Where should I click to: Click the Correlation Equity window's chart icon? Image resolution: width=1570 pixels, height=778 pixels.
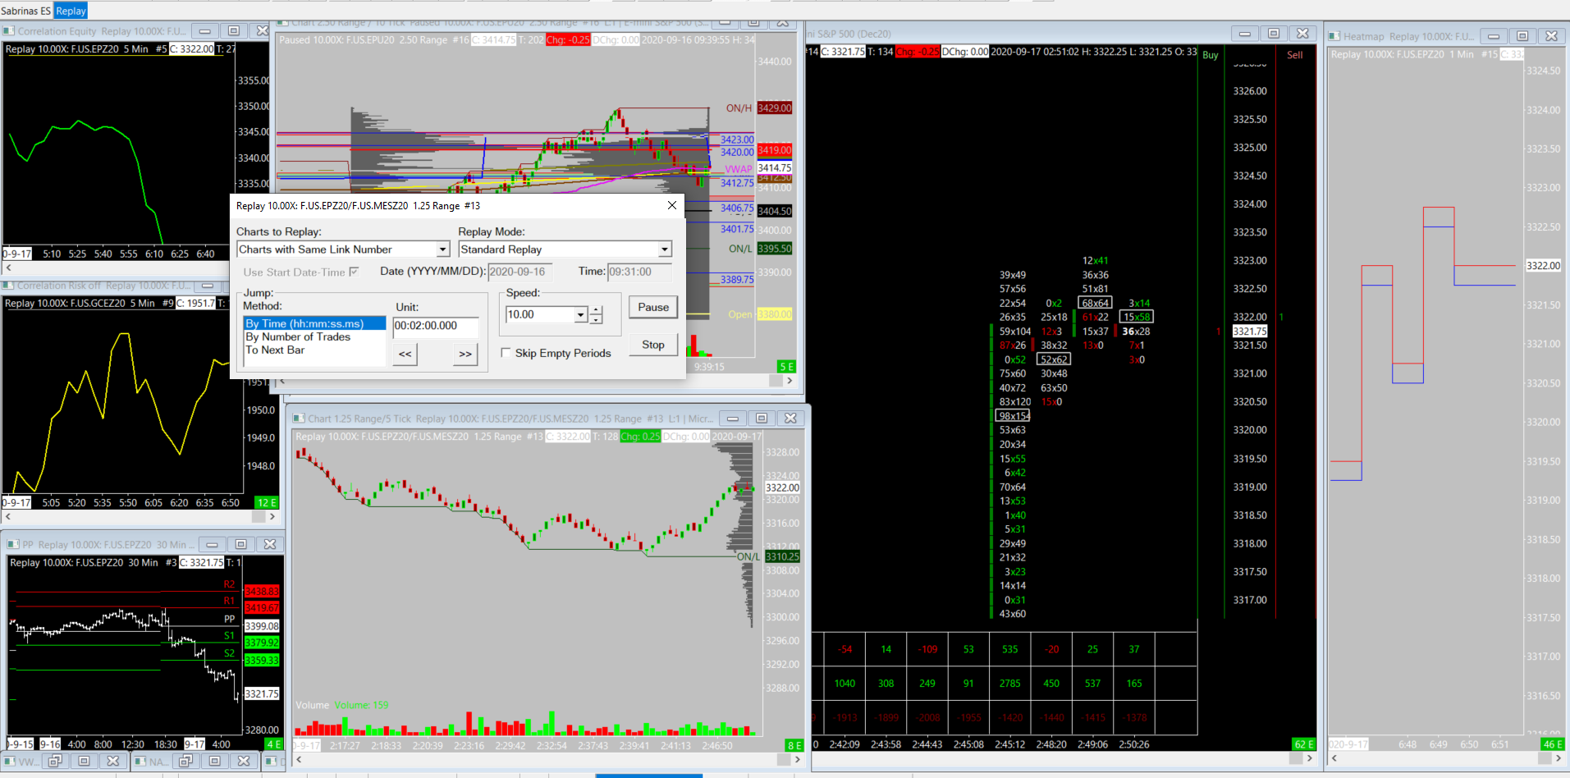pos(9,31)
